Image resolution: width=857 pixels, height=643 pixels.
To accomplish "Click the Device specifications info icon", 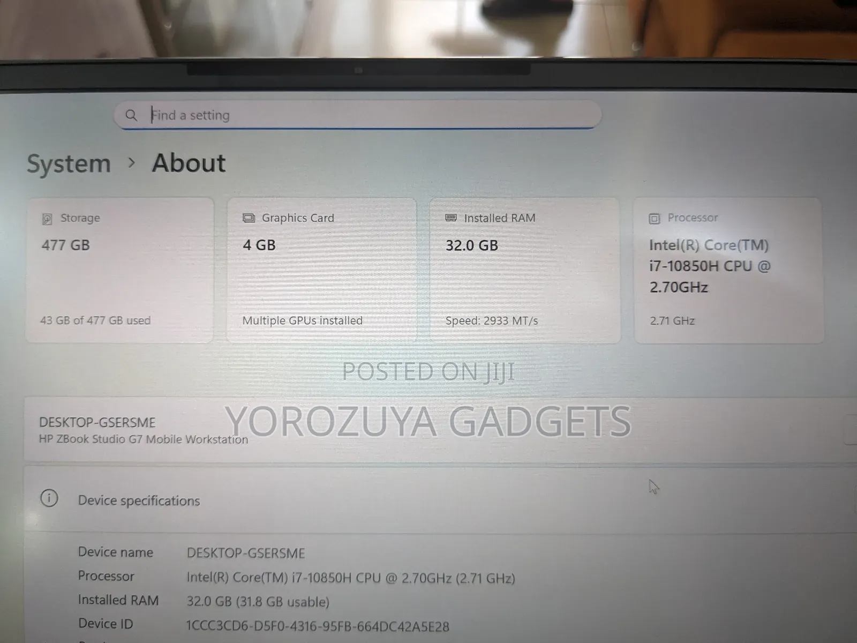I will pos(49,498).
